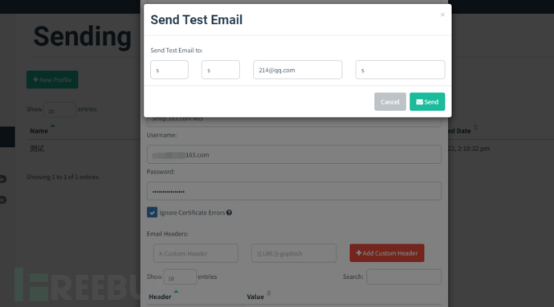This screenshot has height=307, width=554.
Task: Click the X-Custom-Header input field
Action: point(196,253)
